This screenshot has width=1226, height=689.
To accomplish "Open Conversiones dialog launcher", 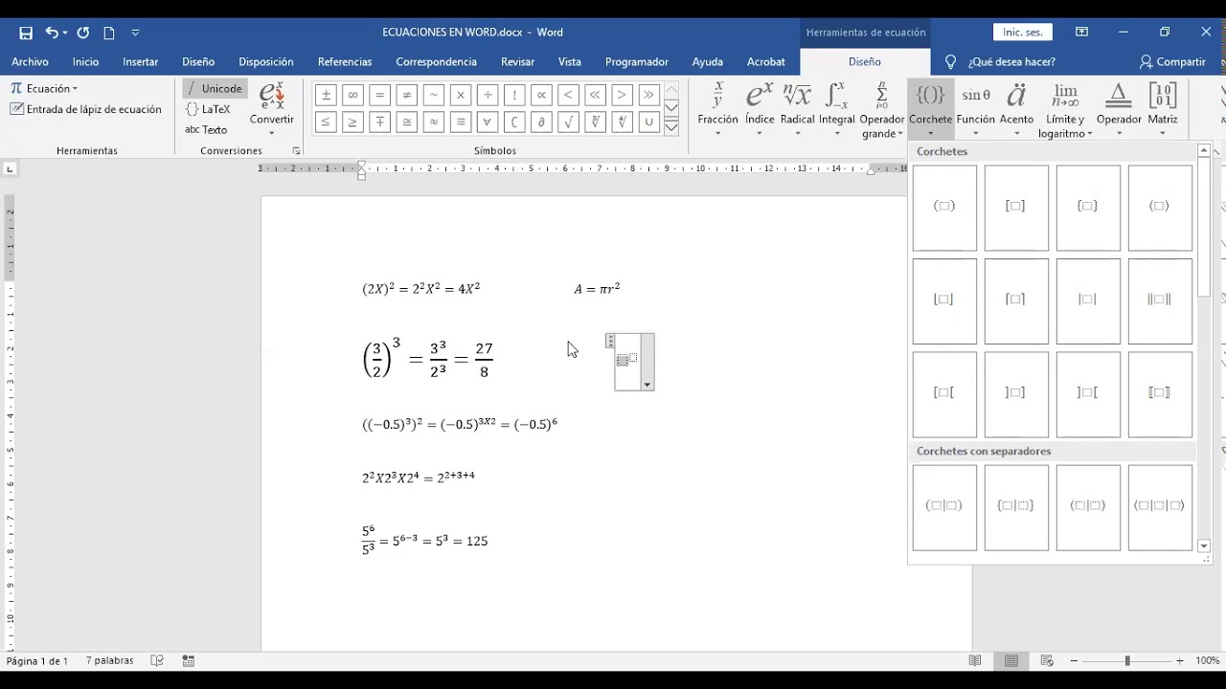I will coord(296,151).
